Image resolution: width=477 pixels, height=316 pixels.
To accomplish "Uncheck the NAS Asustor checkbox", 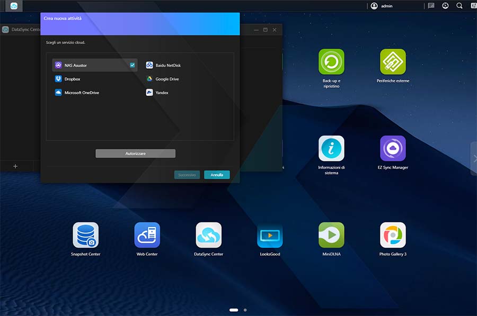I will 132,65.
